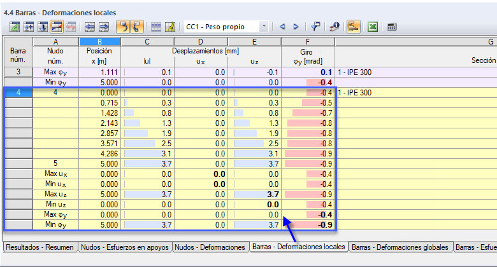The width and height of the screenshot is (497, 267).
Task: Click the calculator-like icon at toolbar end
Action: (392, 27)
